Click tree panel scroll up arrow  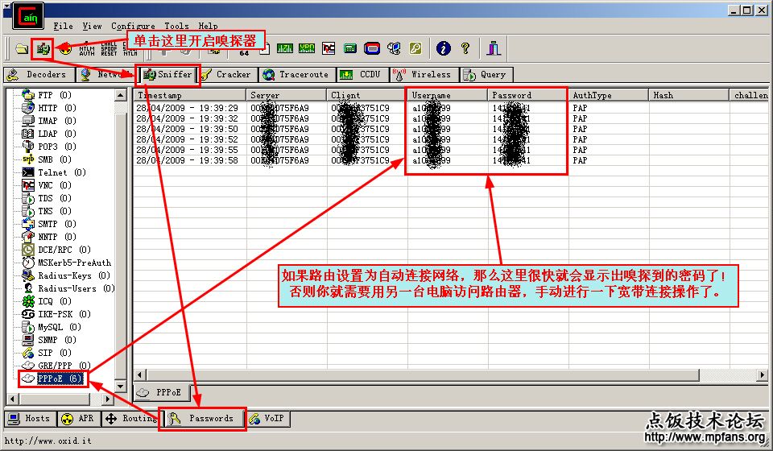click(x=121, y=95)
